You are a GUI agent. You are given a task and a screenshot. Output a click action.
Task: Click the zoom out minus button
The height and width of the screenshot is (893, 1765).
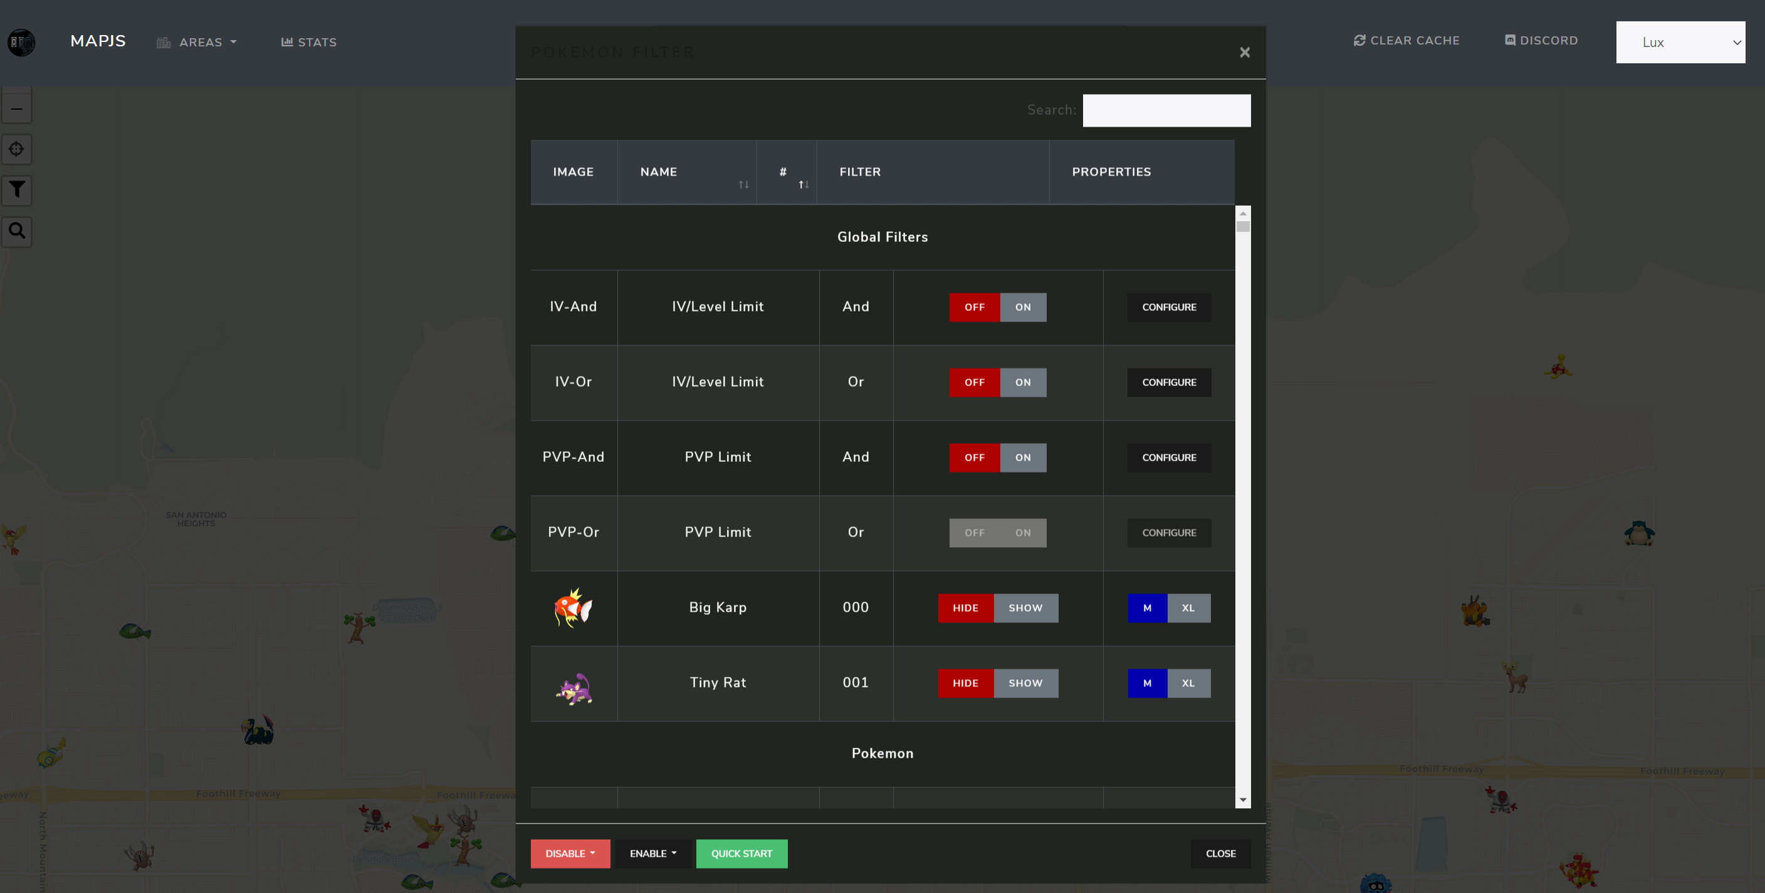(17, 109)
